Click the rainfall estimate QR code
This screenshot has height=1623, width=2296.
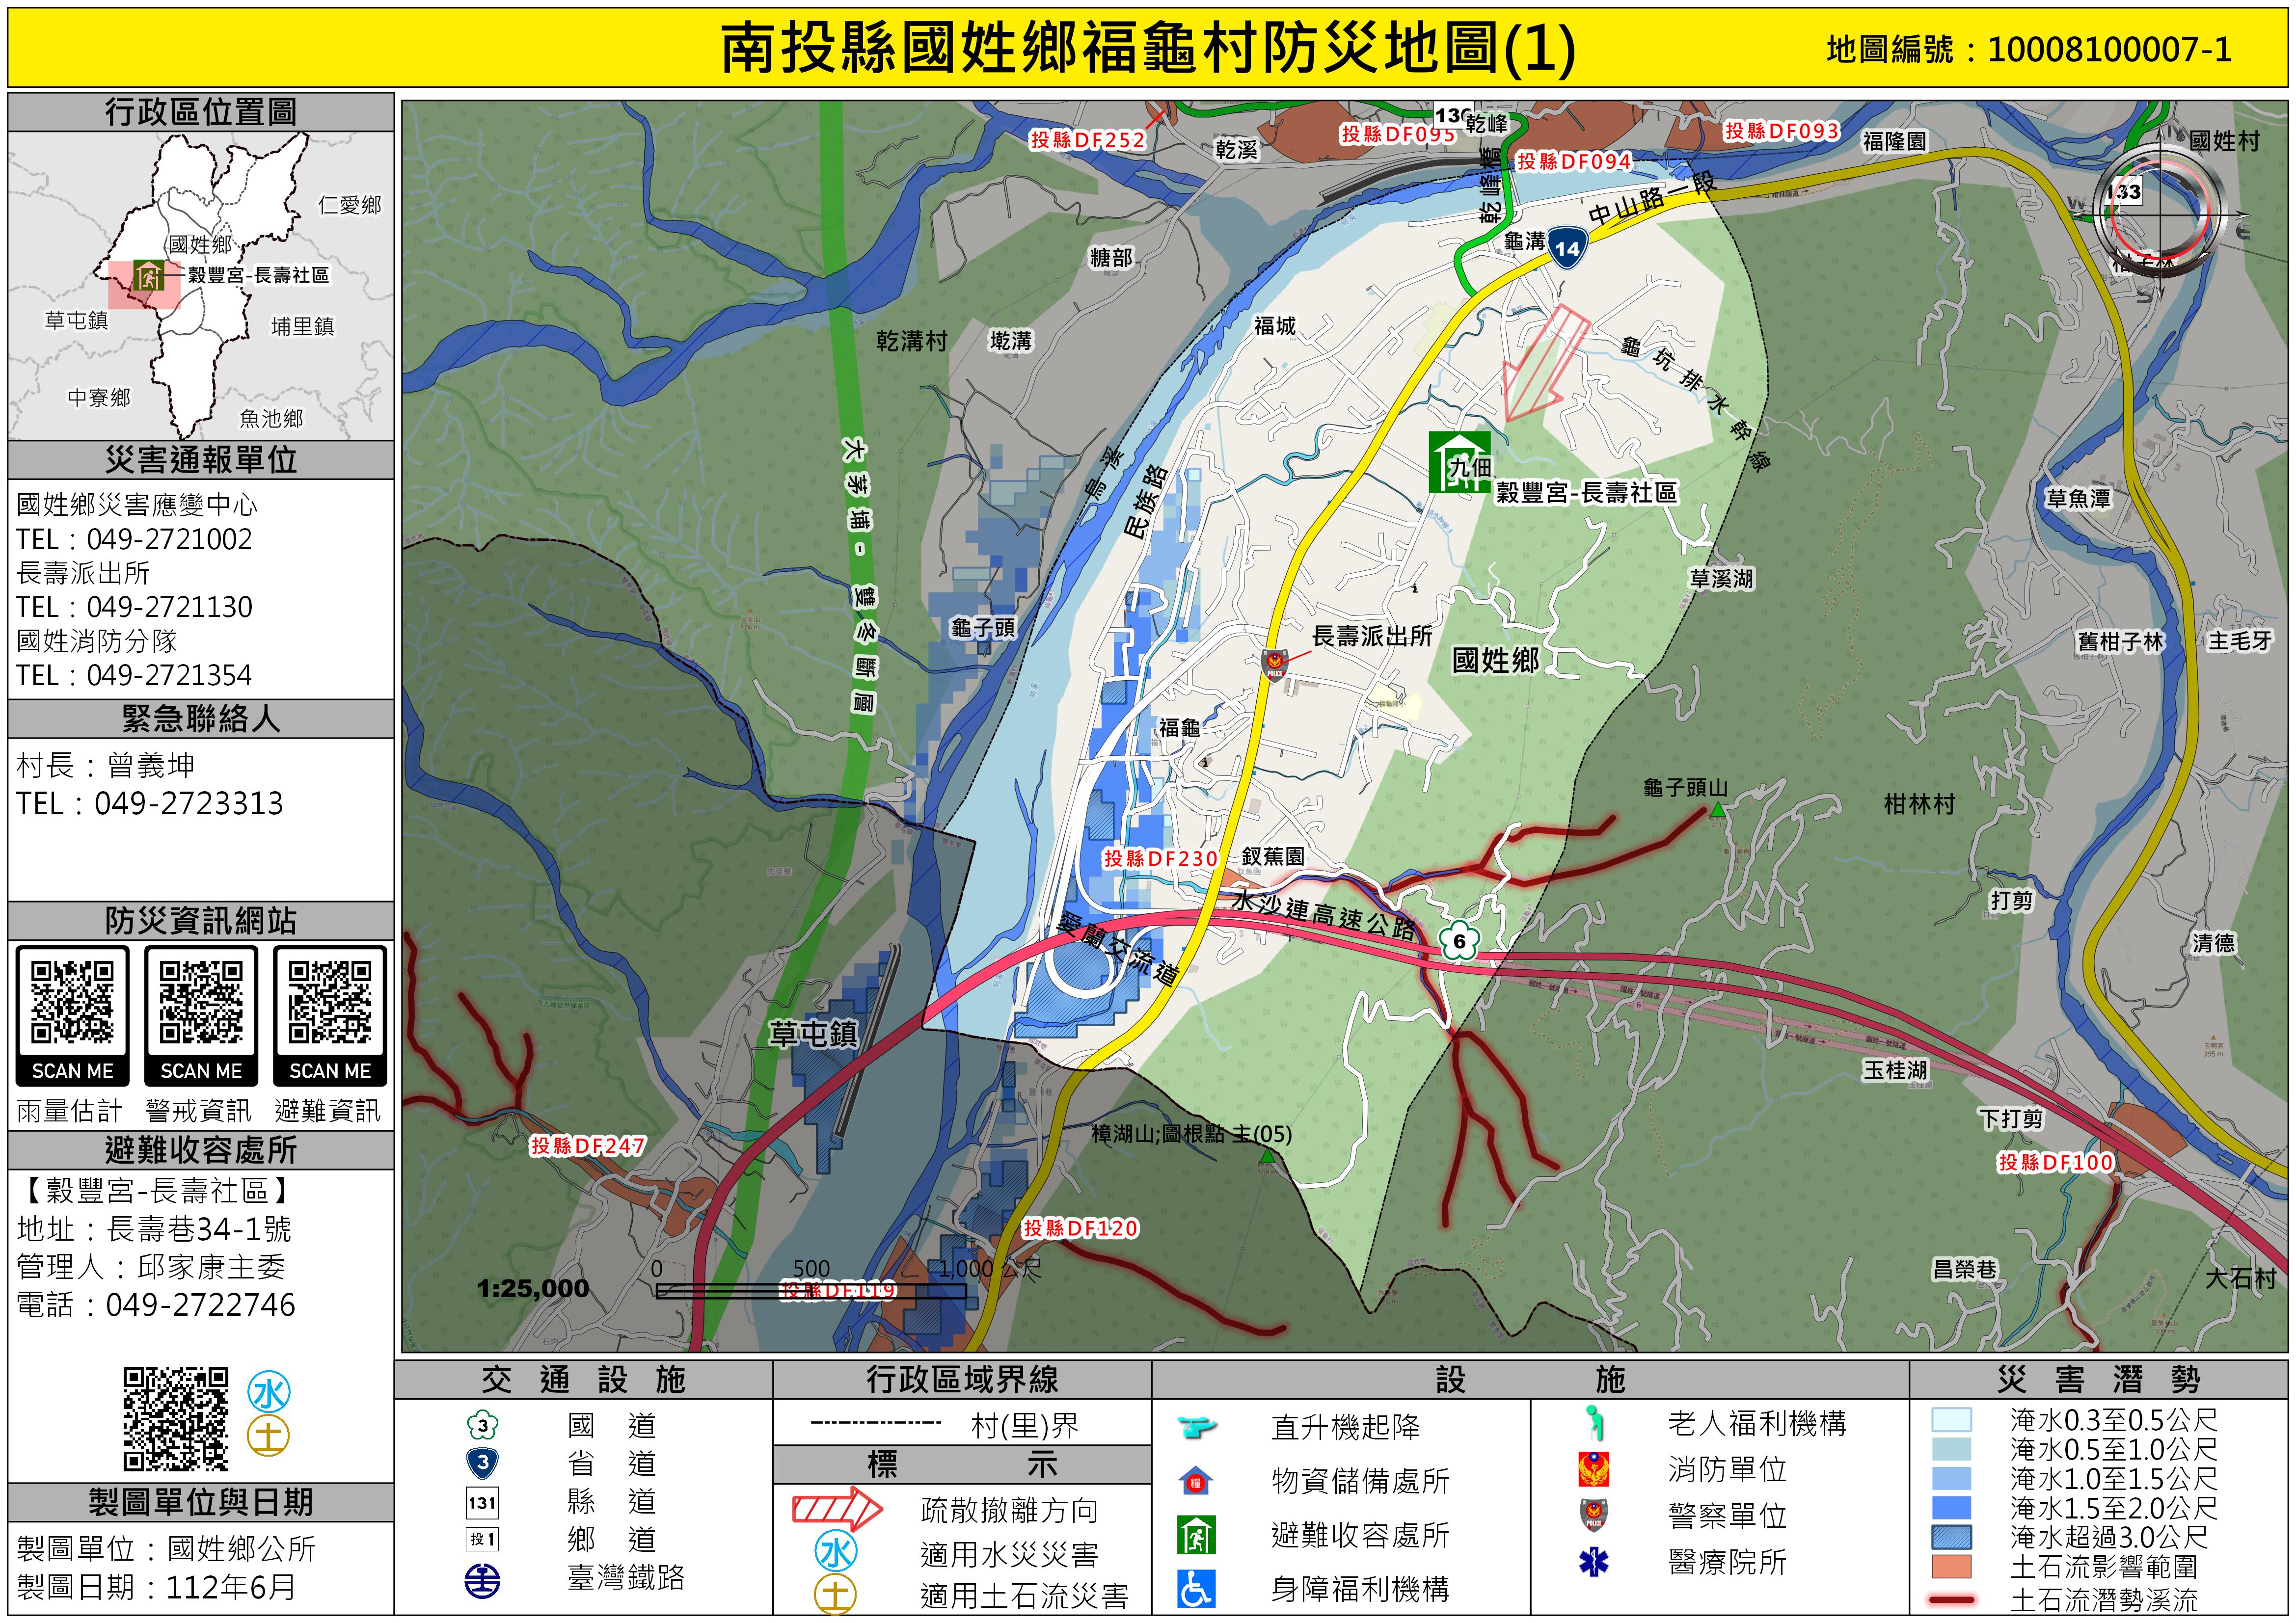click(x=72, y=1002)
